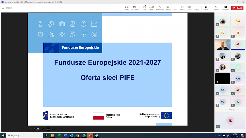The width and height of the screenshot is (246, 138).
Task: Open the Czat panel
Action: coord(144,8)
